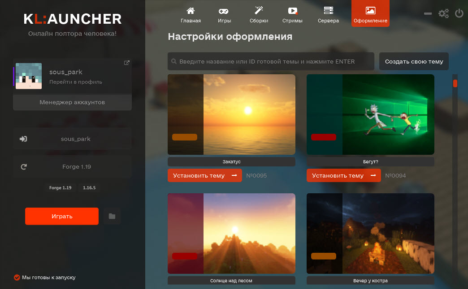Click Создать свою тему button
This screenshot has width=468, height=289.
414,61
